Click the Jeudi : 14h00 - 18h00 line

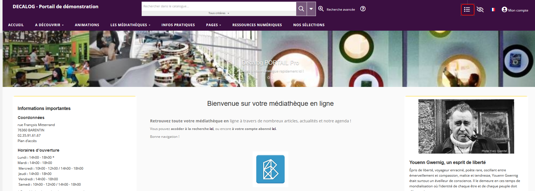[35, 174]
